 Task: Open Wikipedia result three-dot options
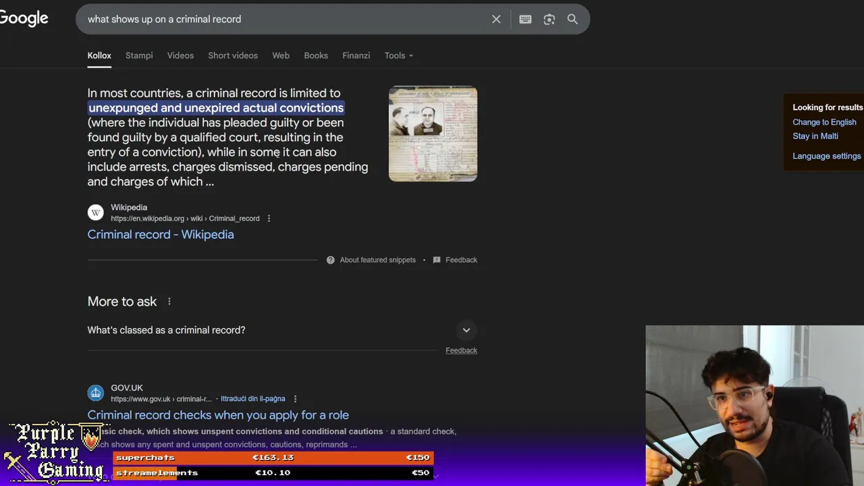(x=269, y=219)
